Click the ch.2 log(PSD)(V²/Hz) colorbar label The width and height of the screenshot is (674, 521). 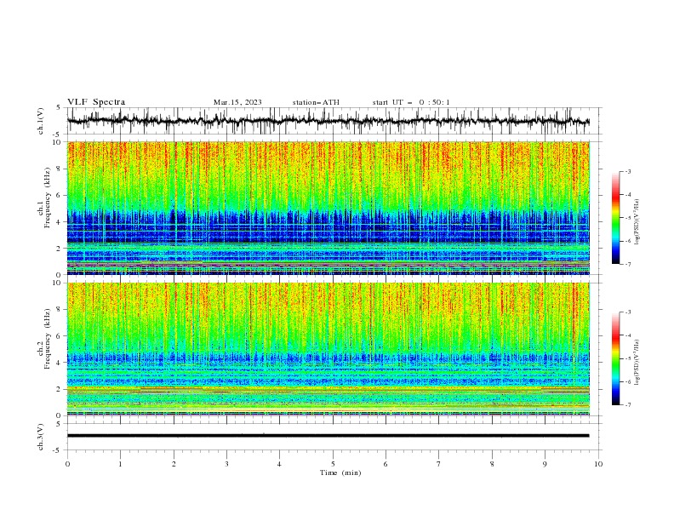[x=637, y=363]
